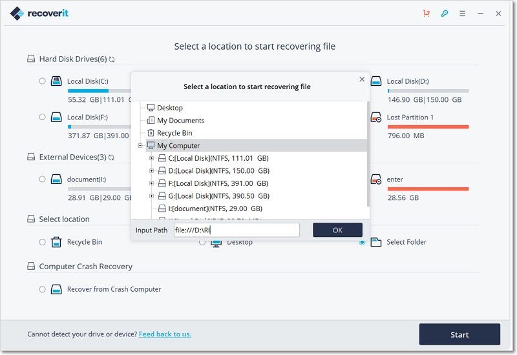The image size is (517, 355).
Task: Open the Feed back to us link
Action: point(165,334)
